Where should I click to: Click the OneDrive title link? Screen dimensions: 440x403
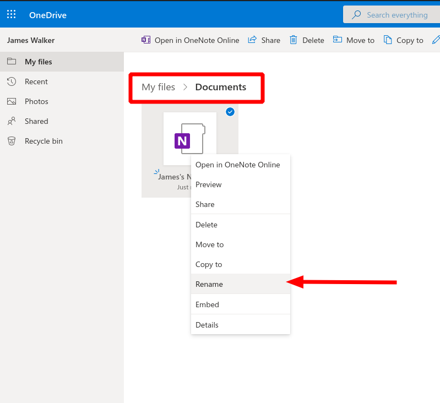tap(48, 15)
